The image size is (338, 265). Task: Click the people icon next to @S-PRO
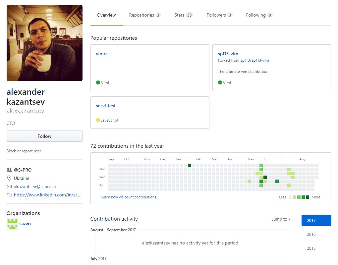(x=9, y=170)
